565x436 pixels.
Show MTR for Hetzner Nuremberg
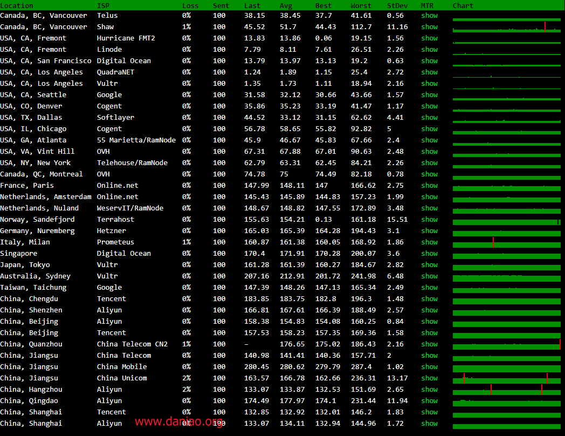click(429, 231)
